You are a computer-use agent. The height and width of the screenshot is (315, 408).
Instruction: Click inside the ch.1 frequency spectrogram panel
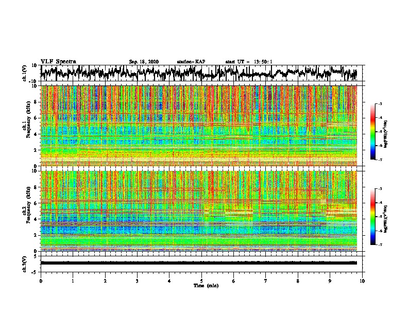199,126
